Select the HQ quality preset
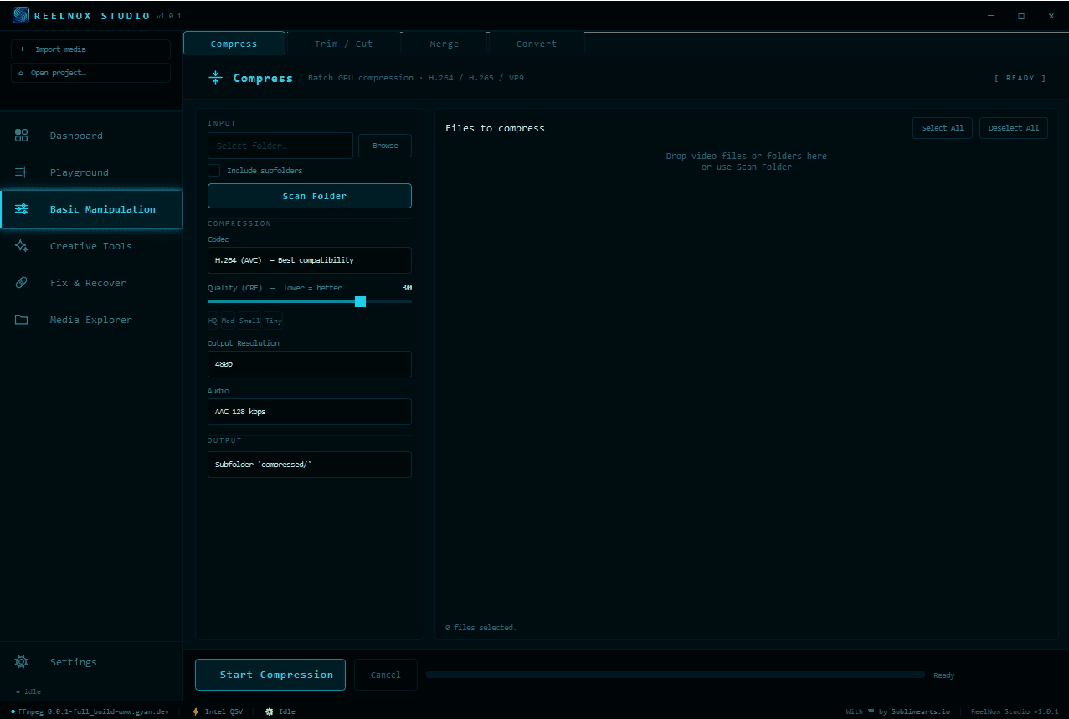The image size is (1069, 719). [x=213, y=321]
